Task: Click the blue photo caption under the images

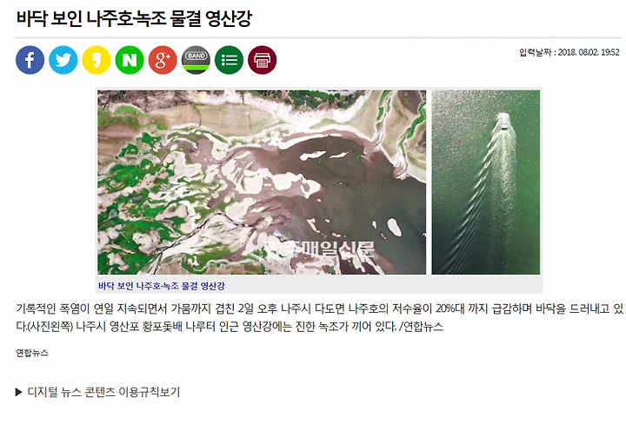Action: [162, 286]
